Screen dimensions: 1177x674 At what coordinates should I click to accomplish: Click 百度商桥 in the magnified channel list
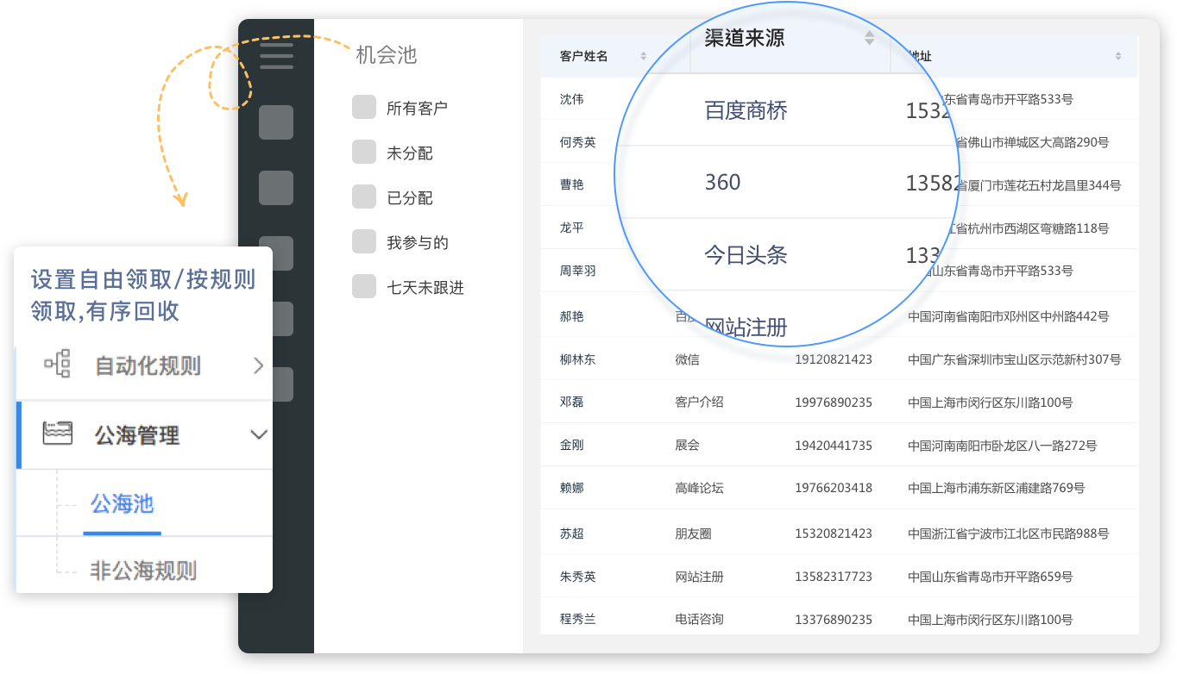pyautogui.click(x=746, y=110)
